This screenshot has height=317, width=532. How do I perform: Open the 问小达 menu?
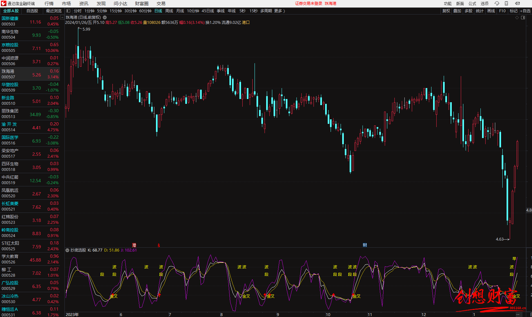(x=121, y=4)
